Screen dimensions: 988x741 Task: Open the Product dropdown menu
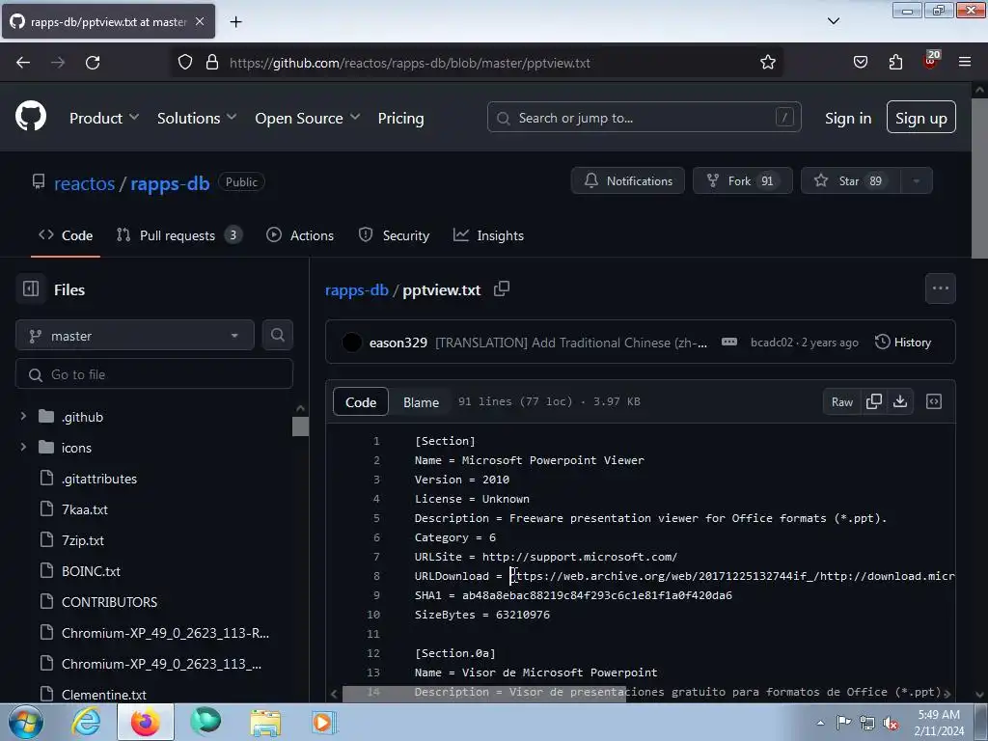click(x=104, y=118)
